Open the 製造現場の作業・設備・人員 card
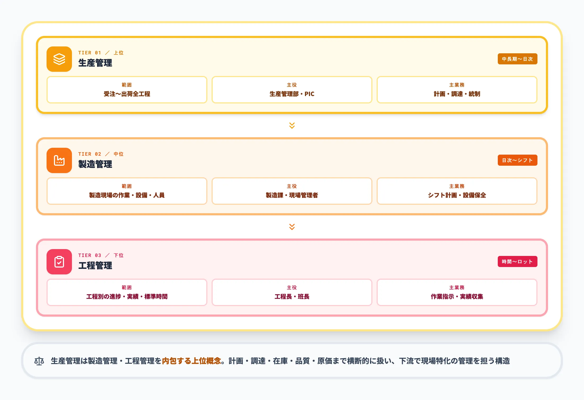 point(127,191)
